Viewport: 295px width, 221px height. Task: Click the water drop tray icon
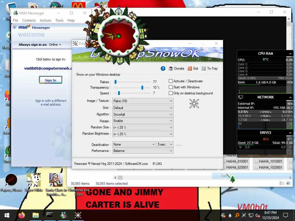click(x=230, y=215)
